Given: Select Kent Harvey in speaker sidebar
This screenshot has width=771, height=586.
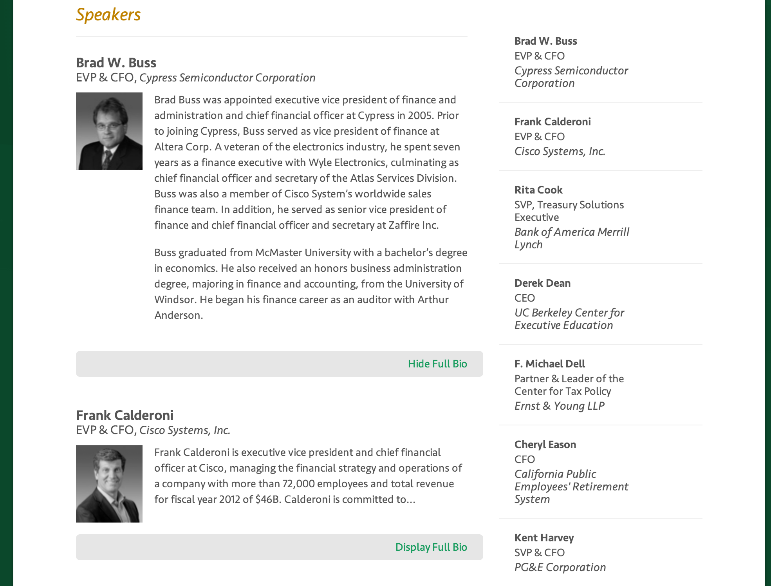Looking at the screenshot, I should tap(544, 538).
